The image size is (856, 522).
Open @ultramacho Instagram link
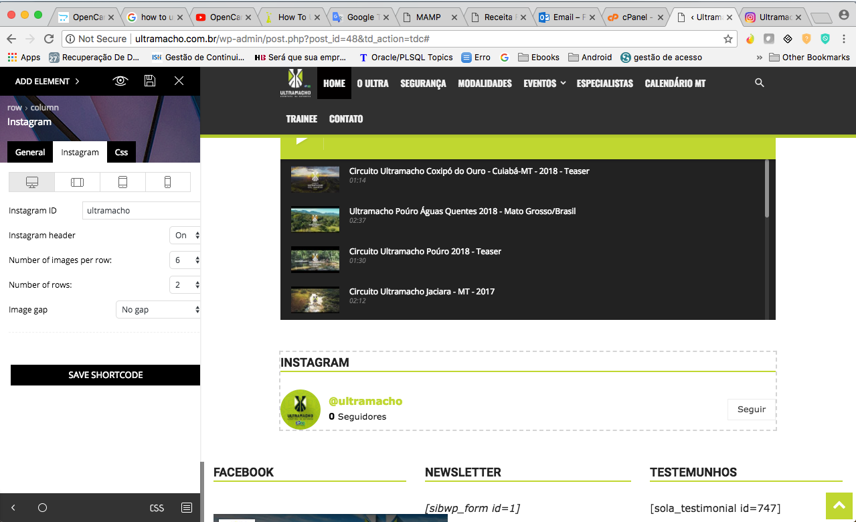point(365,402)
